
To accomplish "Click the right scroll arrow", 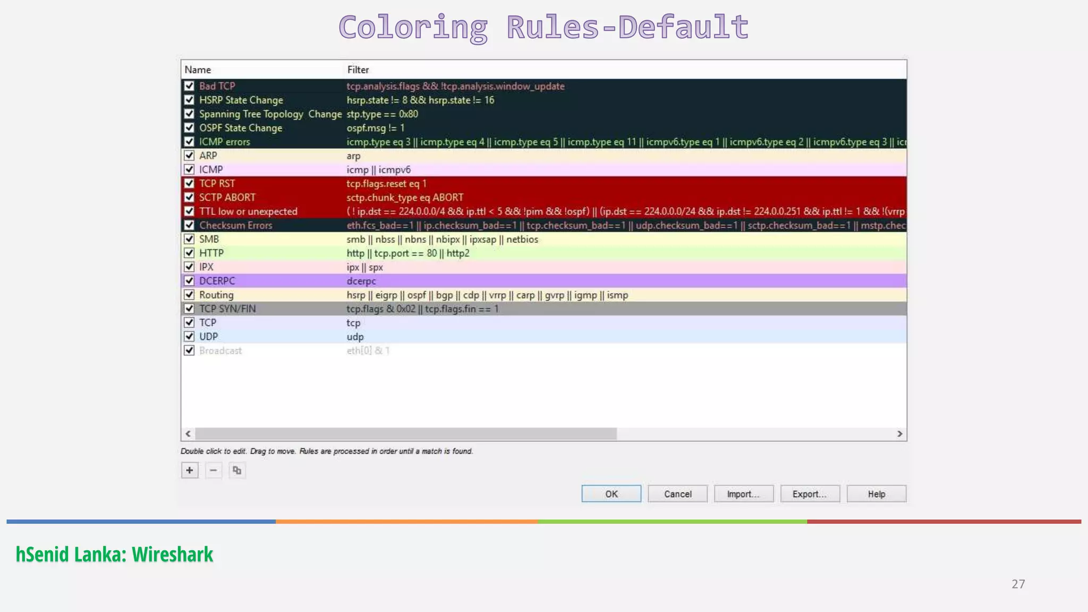I will pos(899,434).
